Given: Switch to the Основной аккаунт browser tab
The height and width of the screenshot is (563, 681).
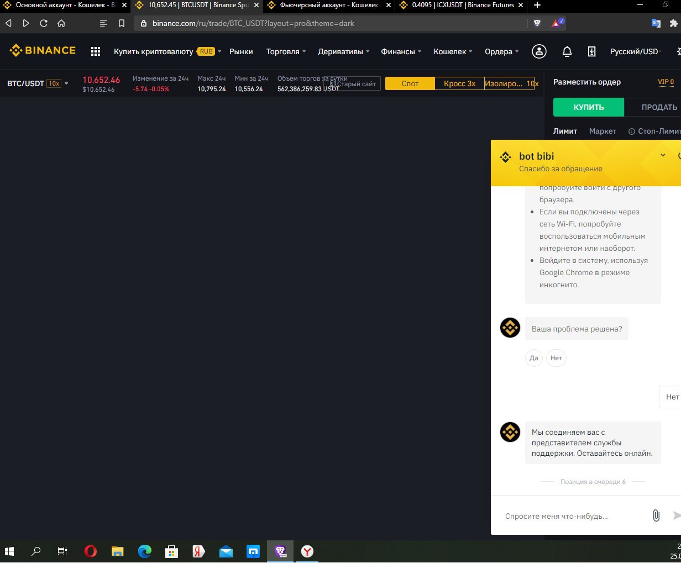Looking at the screenshot, I should click(x=65, y=5).
